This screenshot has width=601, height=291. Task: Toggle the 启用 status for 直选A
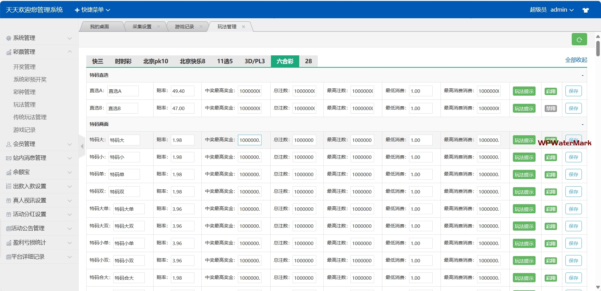click(551, 91)
